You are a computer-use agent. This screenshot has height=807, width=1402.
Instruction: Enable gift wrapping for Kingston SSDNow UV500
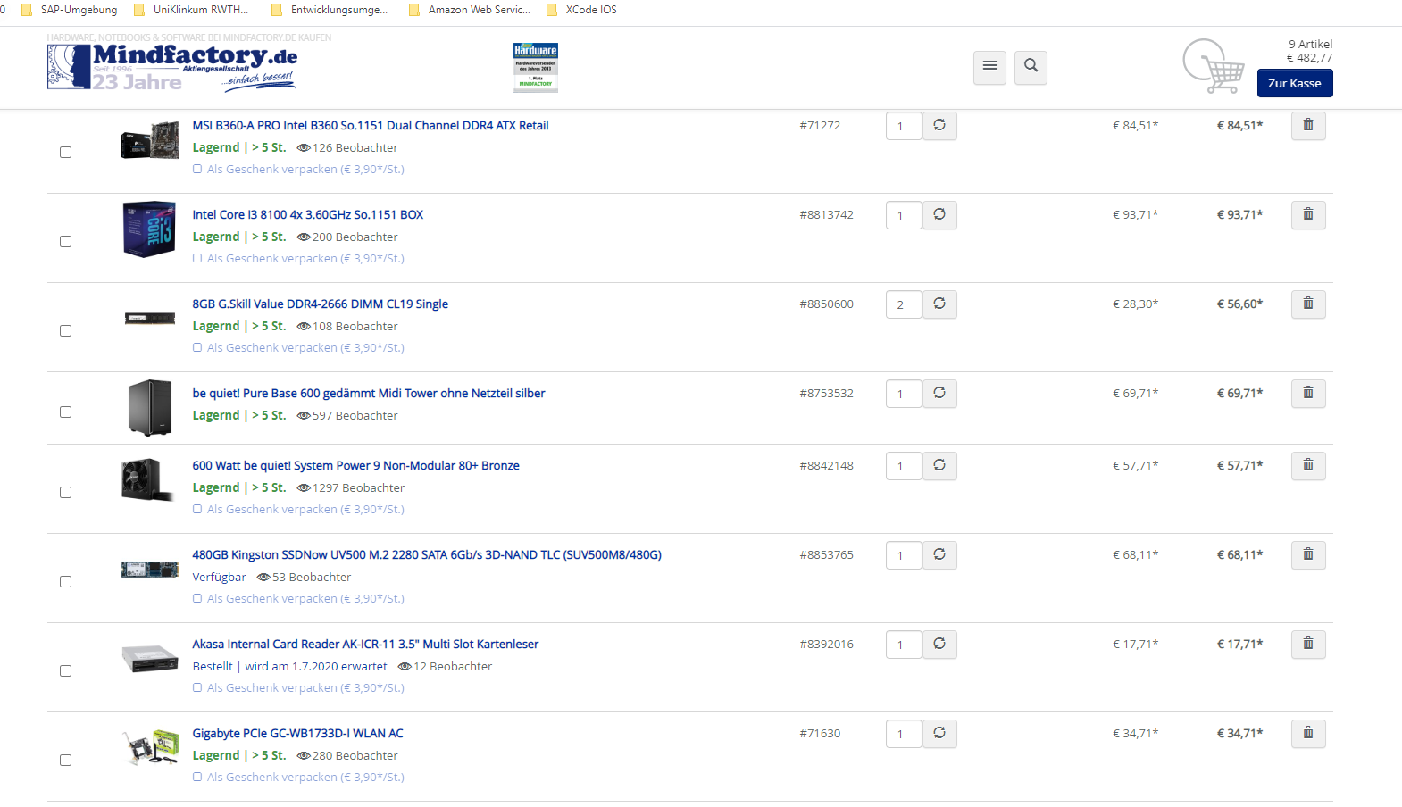click(197, 598)
